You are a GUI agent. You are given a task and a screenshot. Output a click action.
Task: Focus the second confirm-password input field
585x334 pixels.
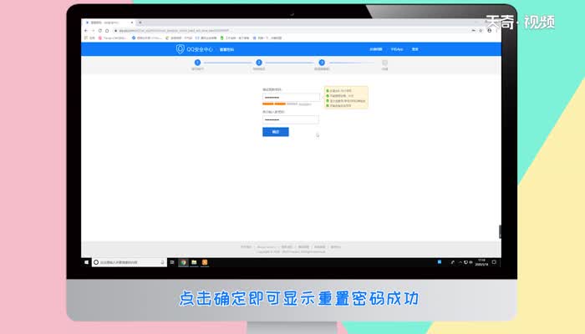point(291,119)
